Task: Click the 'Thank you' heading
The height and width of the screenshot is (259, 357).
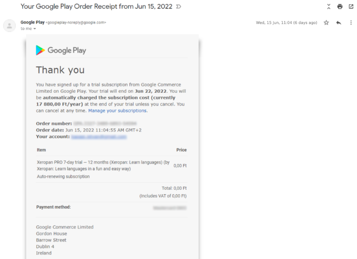Action: pyautogui.click(x=60, y=70)
